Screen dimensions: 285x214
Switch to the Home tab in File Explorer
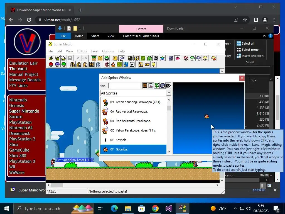(x=79, y=36)
